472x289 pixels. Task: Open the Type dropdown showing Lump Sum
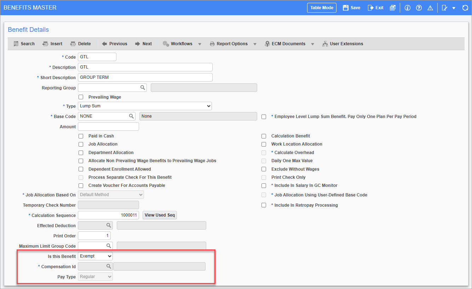tap(145, 106)
